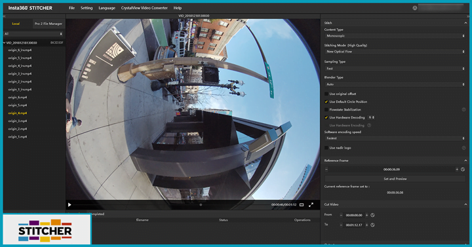Toggle Use Hardware Encoding checkbox
Screen dimensions: 472x247
pyautogui.click(x=326, y=125)
